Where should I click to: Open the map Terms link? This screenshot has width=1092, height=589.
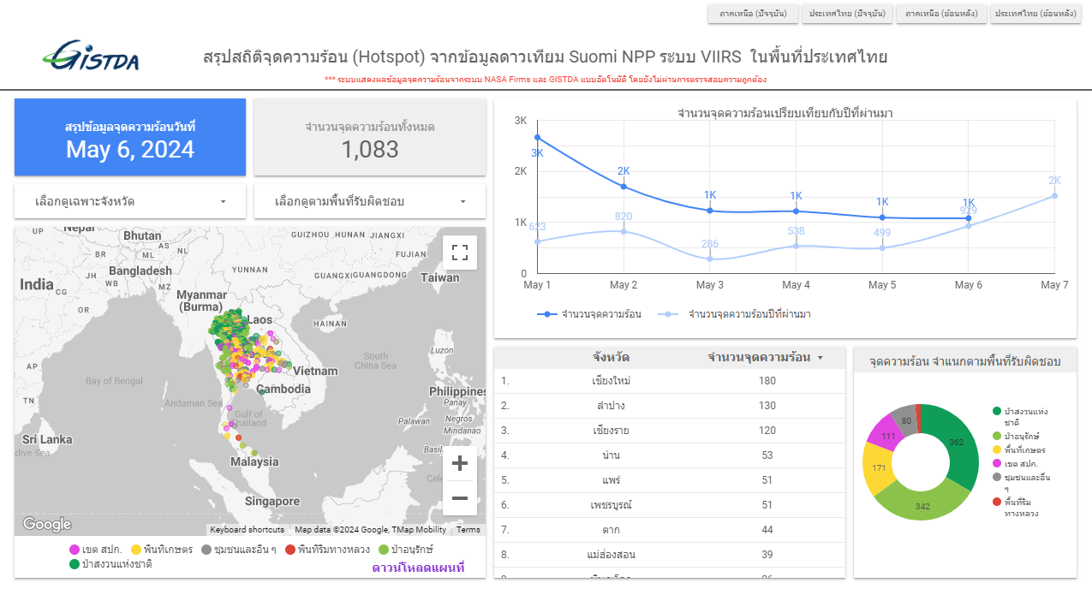(468, 530)
